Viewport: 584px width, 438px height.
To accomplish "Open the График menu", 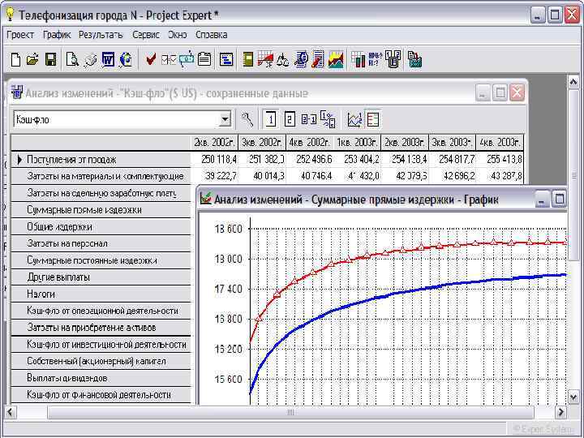I will pyautogui.click(x=57, y=35).
